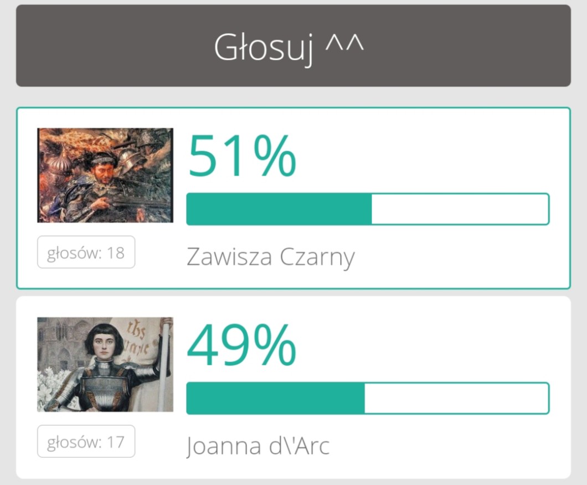Screen dimensions: 587x485
Task: Open the Joanna d'Arc portrait thumbnail
Action: tap(105, 364)
